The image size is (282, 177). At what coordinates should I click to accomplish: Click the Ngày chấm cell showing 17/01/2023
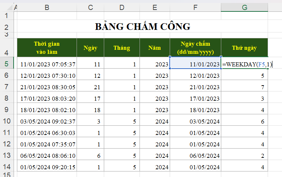(x=195, y=98)
